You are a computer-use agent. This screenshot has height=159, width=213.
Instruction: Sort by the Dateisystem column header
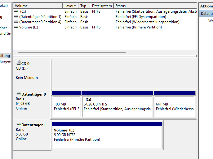point(102,6)
